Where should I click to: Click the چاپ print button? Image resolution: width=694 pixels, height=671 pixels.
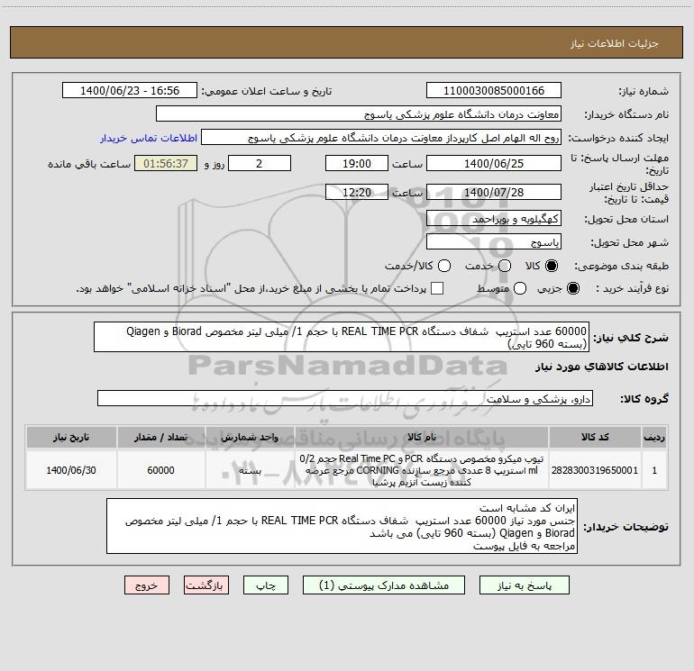click(266, 585)
